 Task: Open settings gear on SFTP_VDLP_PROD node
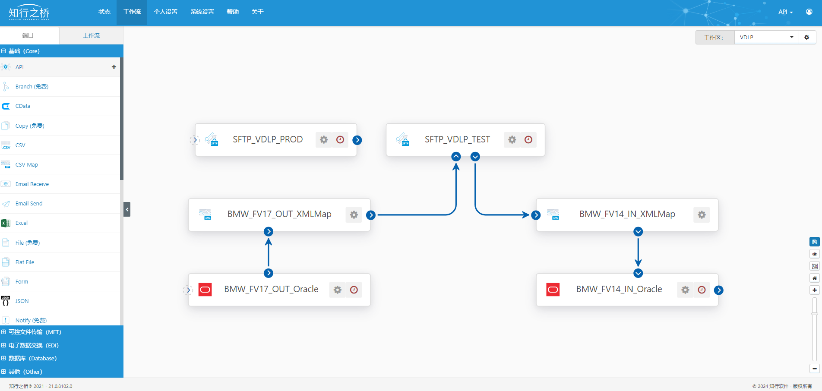click(324, 140)
